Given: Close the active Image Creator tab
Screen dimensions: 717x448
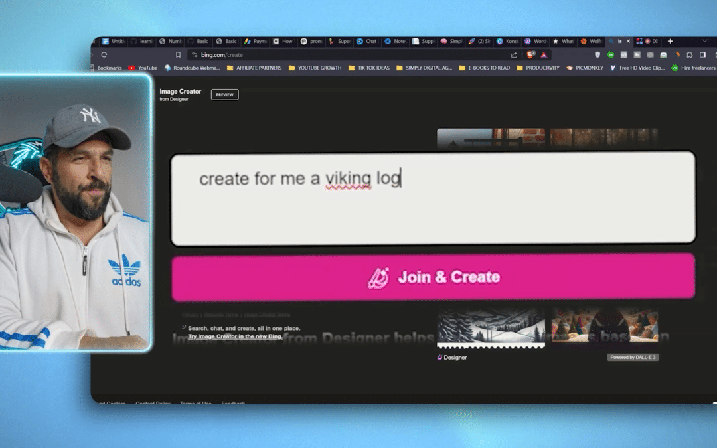Looking at the screenshot, I should (628, 41).
